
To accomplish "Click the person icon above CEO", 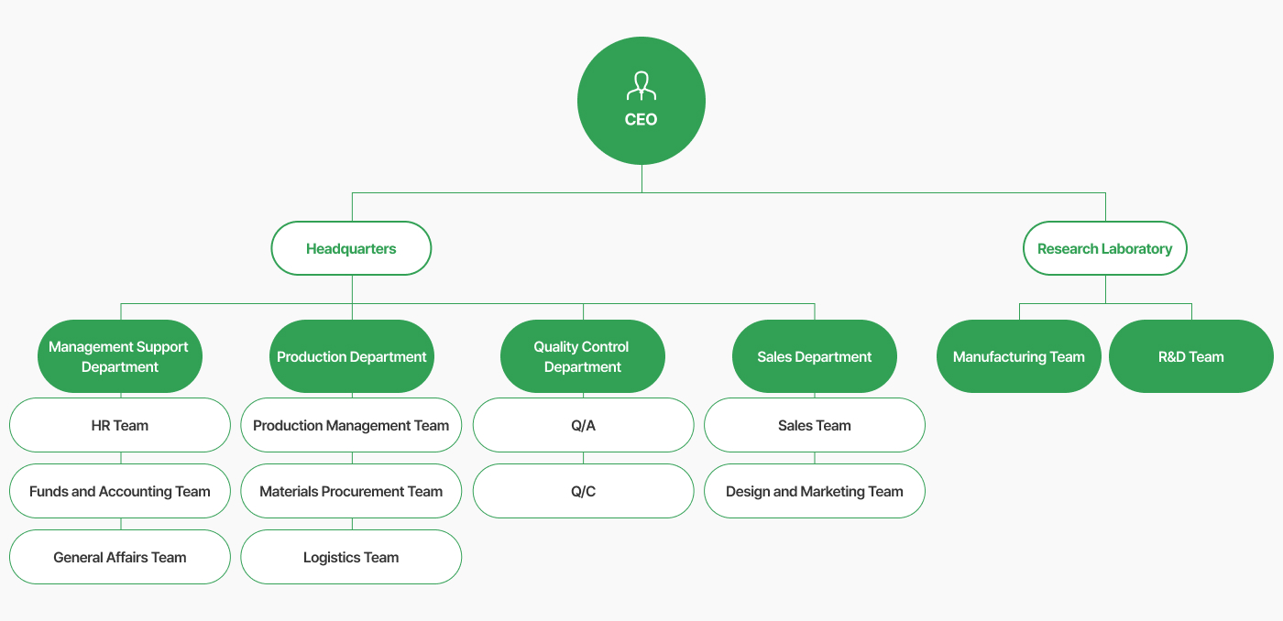I will pyautogui.click(x=641, y=86).
